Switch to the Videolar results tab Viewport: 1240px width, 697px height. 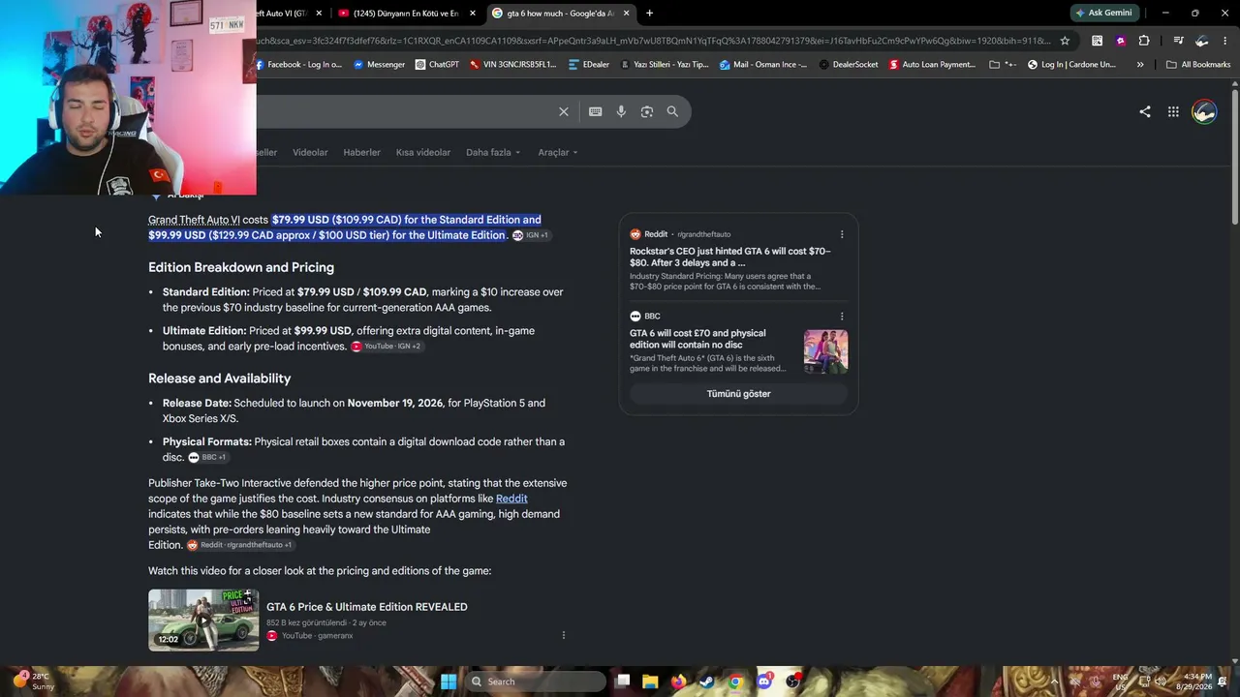(310, 152)
